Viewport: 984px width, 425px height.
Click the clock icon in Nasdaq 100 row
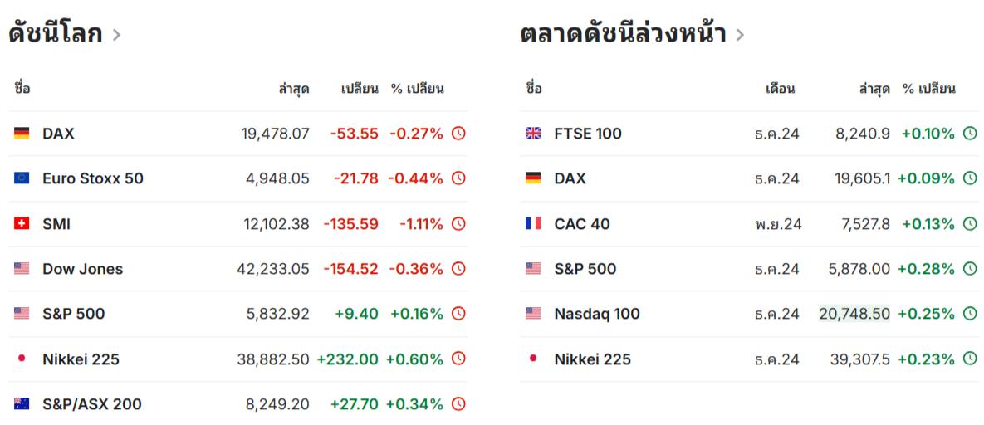(x=970, y=314)
